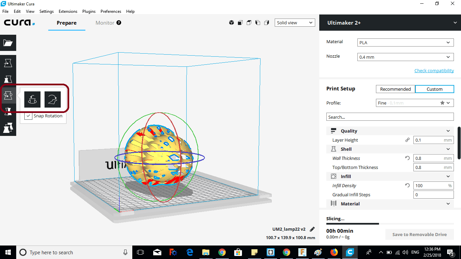
Task: Switch Print Setup to Custom mode
Action: point(434,89)
